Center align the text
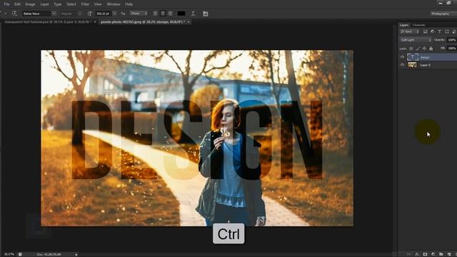Image resolution: width=457 pixels, height=257 pixels. [x=163, y=14]
